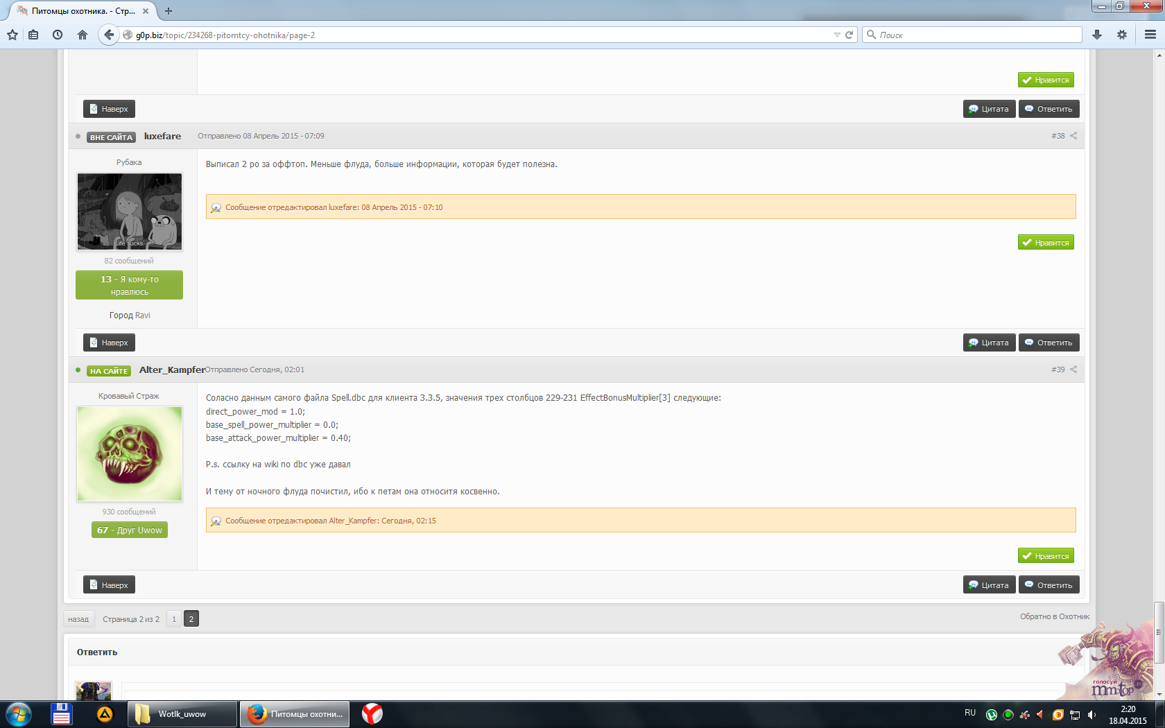The image size is (1165, 728).
Task: Open the browser hamburger menu
Action: (1150, 35)
